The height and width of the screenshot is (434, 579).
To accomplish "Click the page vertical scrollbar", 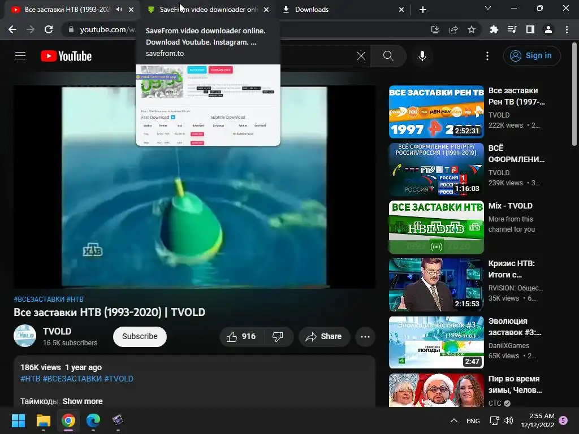I will pyautogui.click(x=574, y=95).
